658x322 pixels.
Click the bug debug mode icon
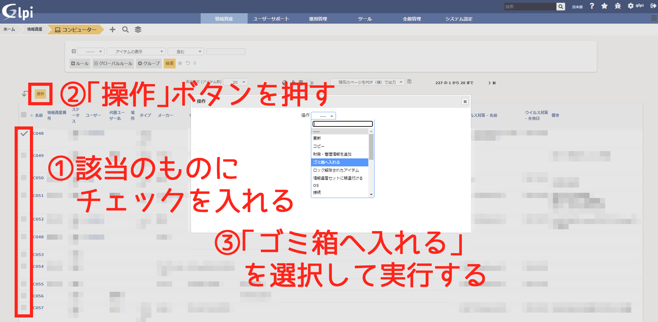(618, 6)
